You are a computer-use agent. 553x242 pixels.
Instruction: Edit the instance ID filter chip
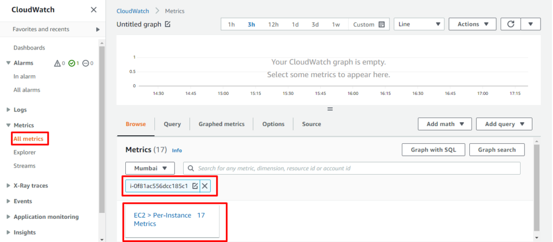point(194,186)
